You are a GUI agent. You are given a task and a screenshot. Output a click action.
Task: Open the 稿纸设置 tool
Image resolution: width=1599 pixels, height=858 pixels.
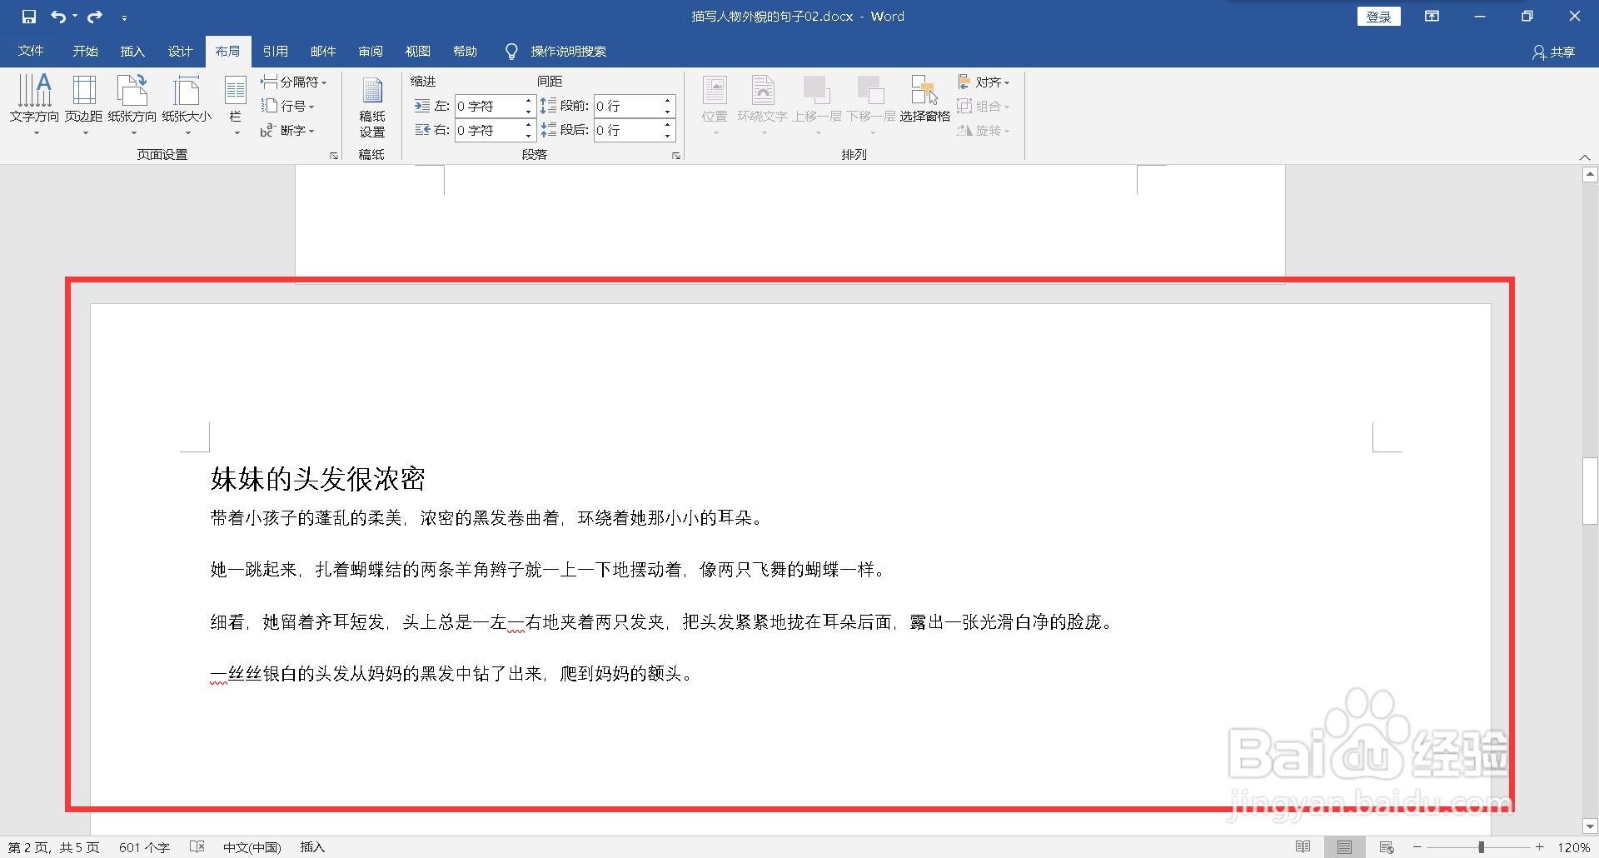point(372,104)
